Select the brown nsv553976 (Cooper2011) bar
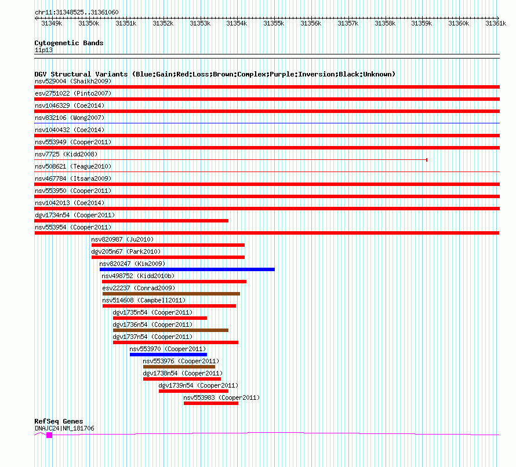This screenshot has width=516, height=467. pyautogui.click(x=179, y=367)
